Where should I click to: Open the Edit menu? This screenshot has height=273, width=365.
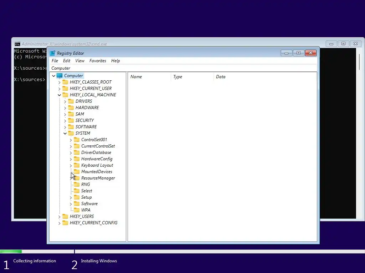[x=67, y=61]
